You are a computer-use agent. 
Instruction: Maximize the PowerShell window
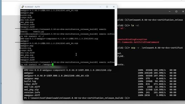click(176, 12)
